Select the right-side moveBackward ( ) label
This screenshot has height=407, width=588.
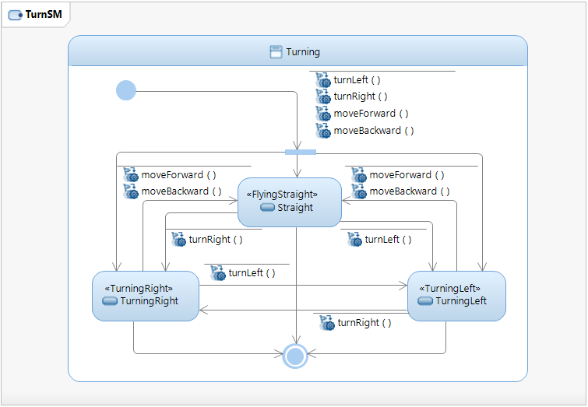pyautogui.click(x=410, y=191)
